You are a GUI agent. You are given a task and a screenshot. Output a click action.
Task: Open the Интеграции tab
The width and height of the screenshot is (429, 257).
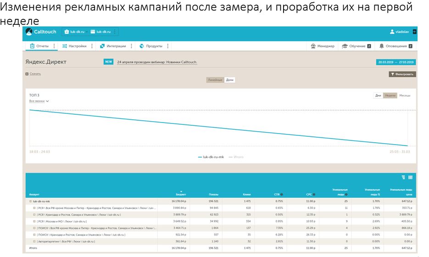click(113, 46)
